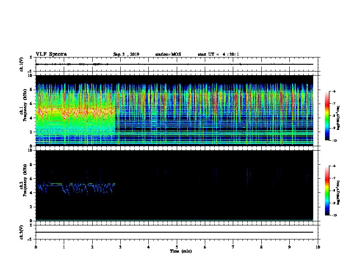Click the ch.1 colorbar 'log(PSD)(V²/Hz)' label
358x277 pixels.
tap(338, 118)
